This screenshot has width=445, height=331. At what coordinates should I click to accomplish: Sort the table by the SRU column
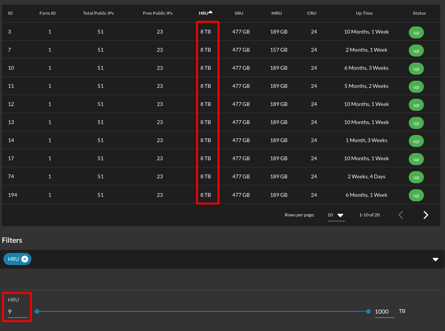239,13
